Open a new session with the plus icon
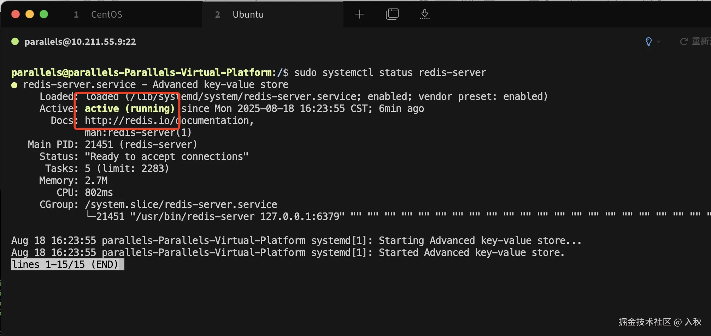 [x=359, y=14]
